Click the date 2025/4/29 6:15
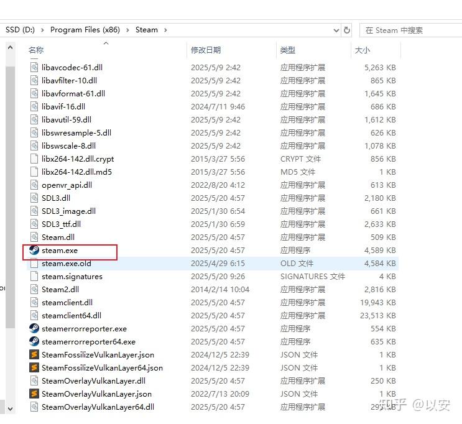462x424 pixels. point(218,264)
